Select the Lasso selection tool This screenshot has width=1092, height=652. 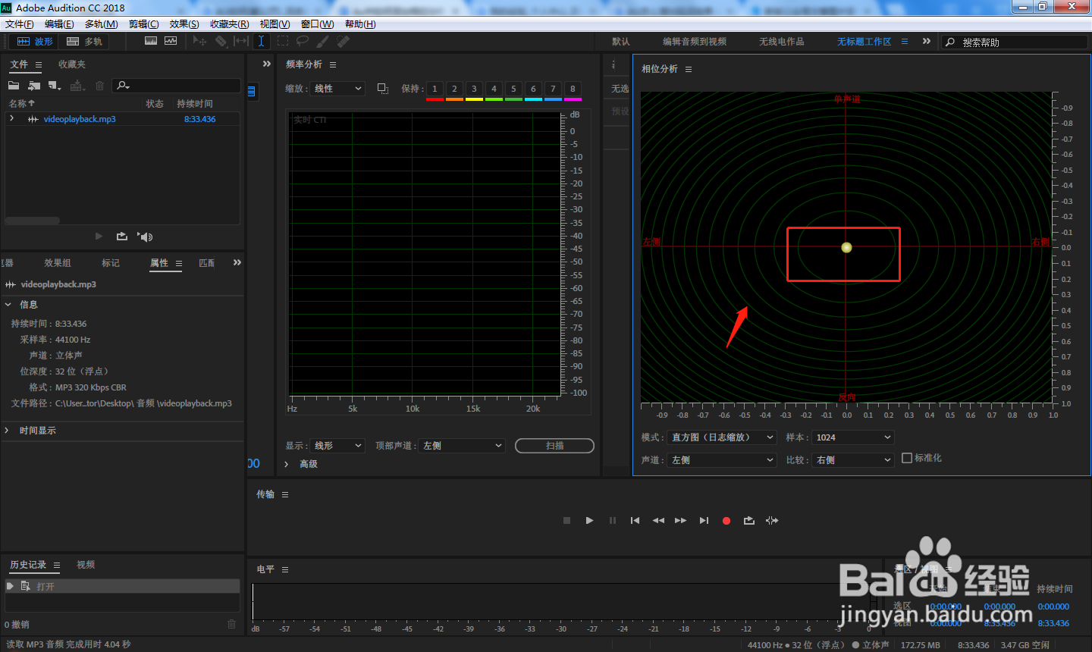(x=303, y=41)
